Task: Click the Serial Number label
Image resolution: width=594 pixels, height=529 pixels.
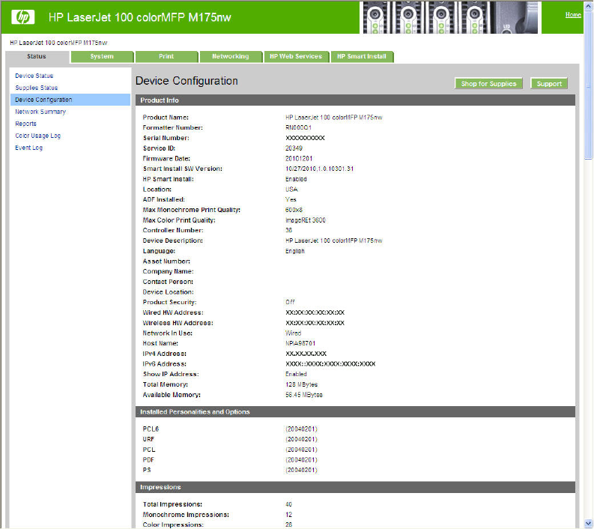Action: 166,138
